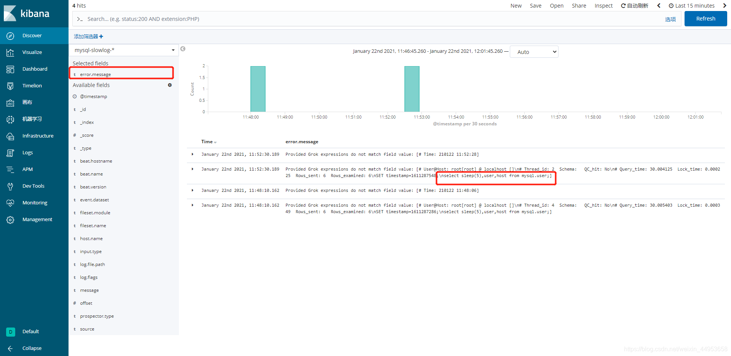Click the plus icon to add filter
Image resolution: width=731 pixels, height=356 pixels.
(x=101, y=36)
